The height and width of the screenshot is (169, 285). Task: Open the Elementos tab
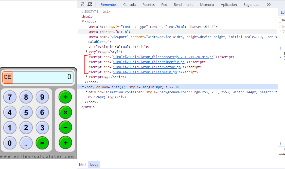109,5
